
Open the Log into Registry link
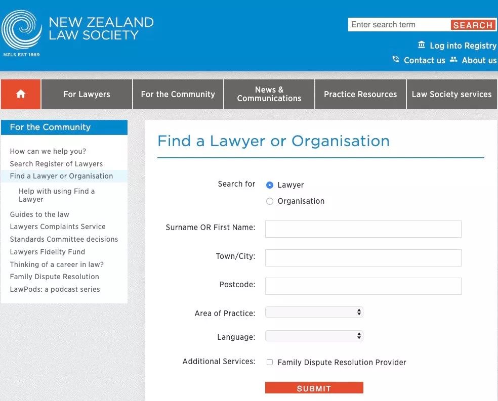click(x=463, y=46)
